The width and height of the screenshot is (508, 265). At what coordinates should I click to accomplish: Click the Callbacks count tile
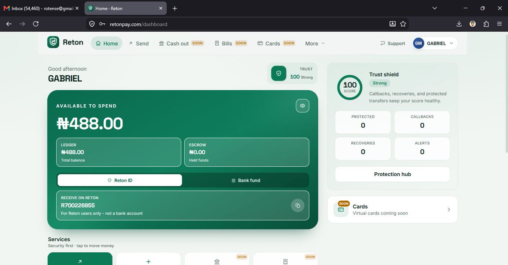click(422, 122)
